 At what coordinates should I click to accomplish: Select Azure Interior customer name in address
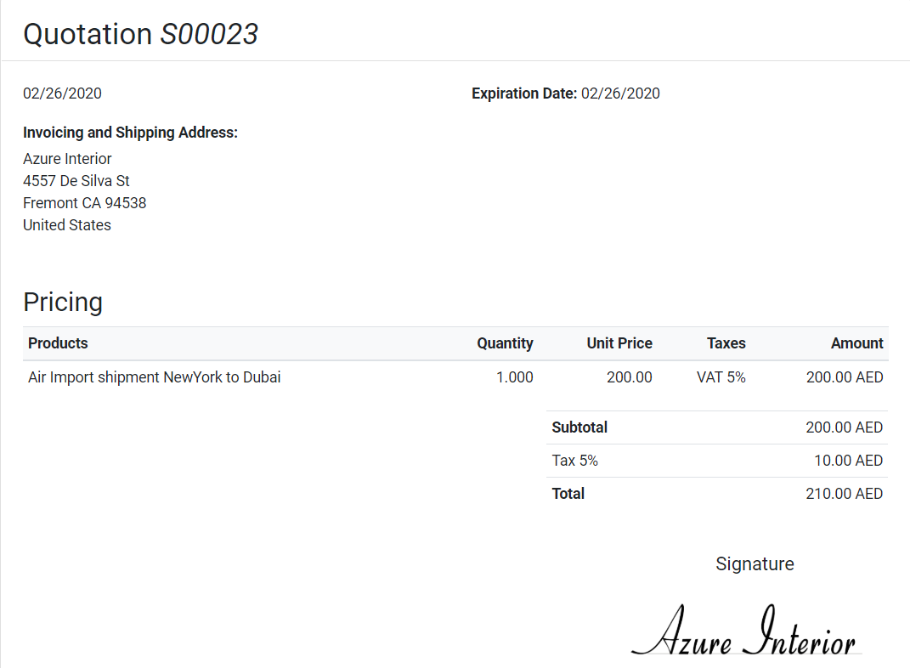click(x=67, y=159)
